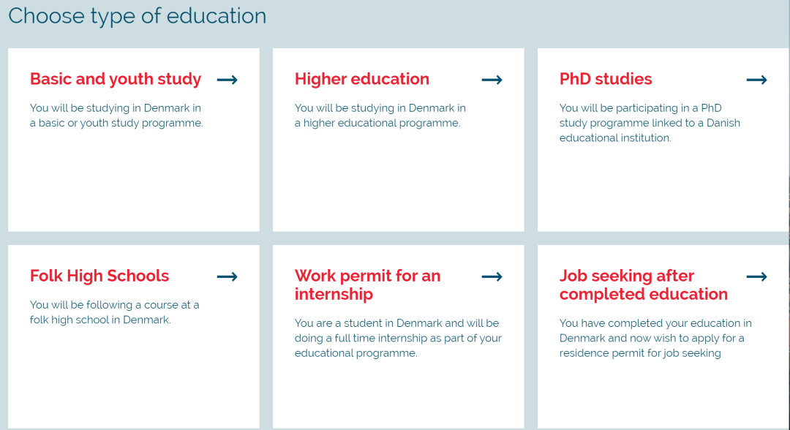Click the Choose type of education heading

137,16
